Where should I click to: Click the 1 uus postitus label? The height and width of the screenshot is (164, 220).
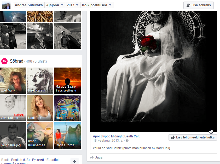pos(65,91)
